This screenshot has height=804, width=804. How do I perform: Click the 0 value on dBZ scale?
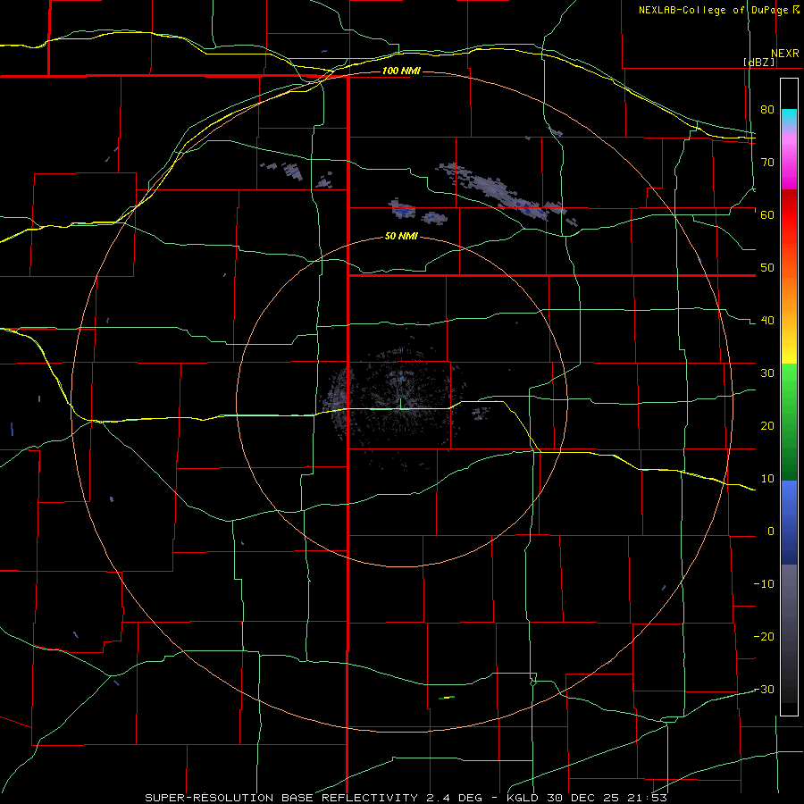[x=771, y=532]
